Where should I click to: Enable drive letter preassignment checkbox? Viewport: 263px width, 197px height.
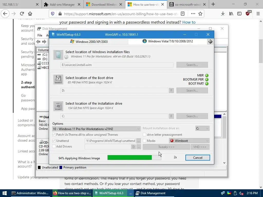[144, 134]
